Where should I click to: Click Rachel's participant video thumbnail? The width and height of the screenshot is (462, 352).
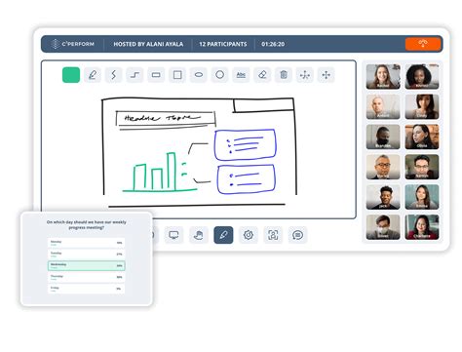coord(383,77)
